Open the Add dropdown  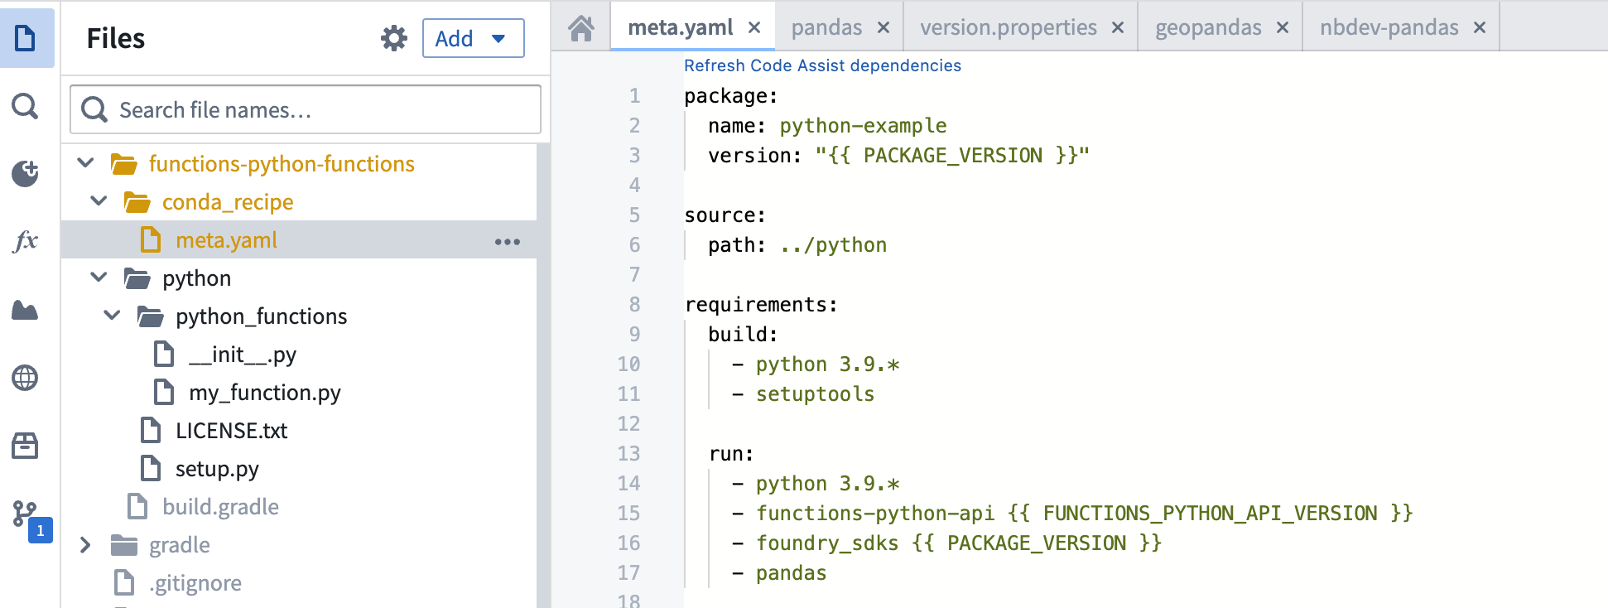coord(473,38)
